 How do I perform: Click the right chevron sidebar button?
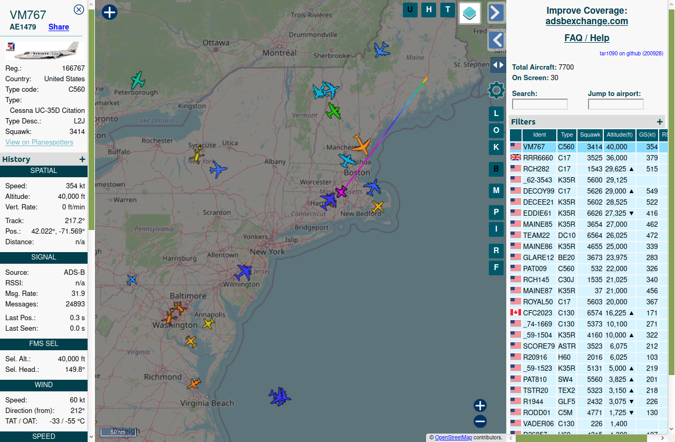click(x=496, y=12)
